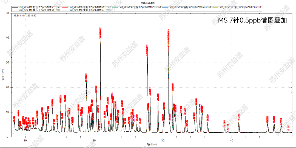This screenshot has height=148, width=296.
Task: Select the peak label 24.5
Action: (125, 121)
